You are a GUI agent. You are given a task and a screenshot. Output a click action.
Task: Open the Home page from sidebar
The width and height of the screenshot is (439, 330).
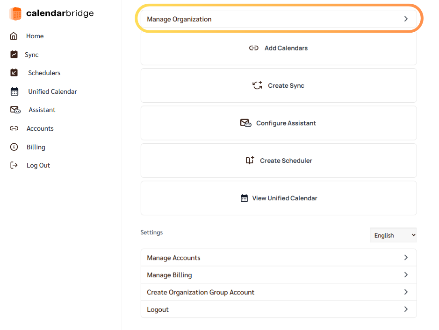tap(35, 36)
